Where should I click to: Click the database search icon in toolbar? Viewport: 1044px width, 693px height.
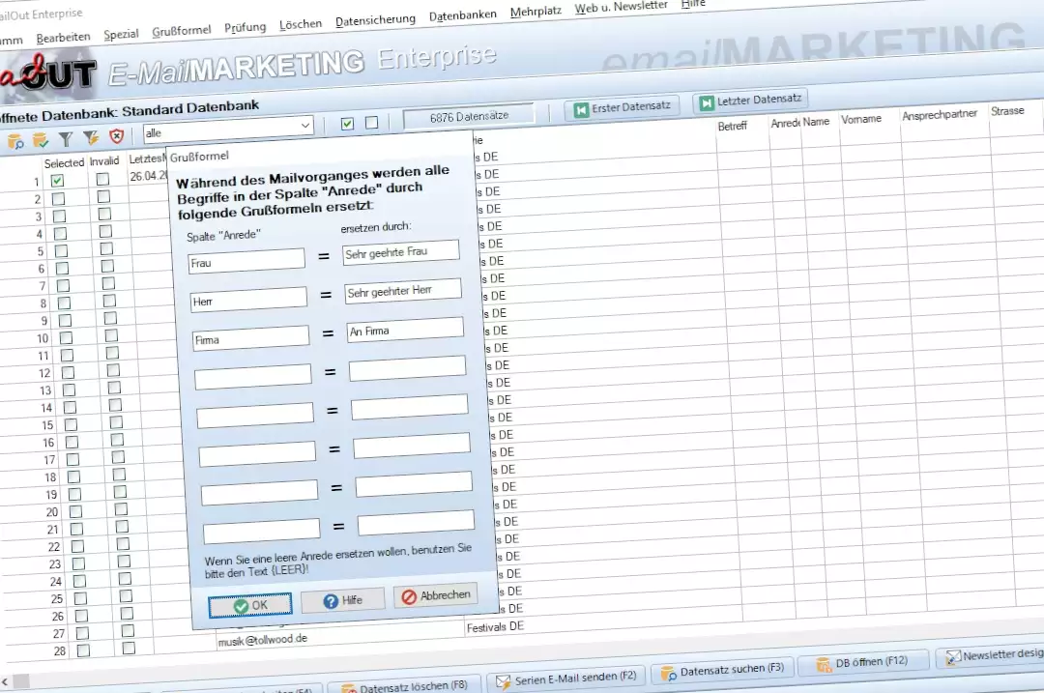15,142
